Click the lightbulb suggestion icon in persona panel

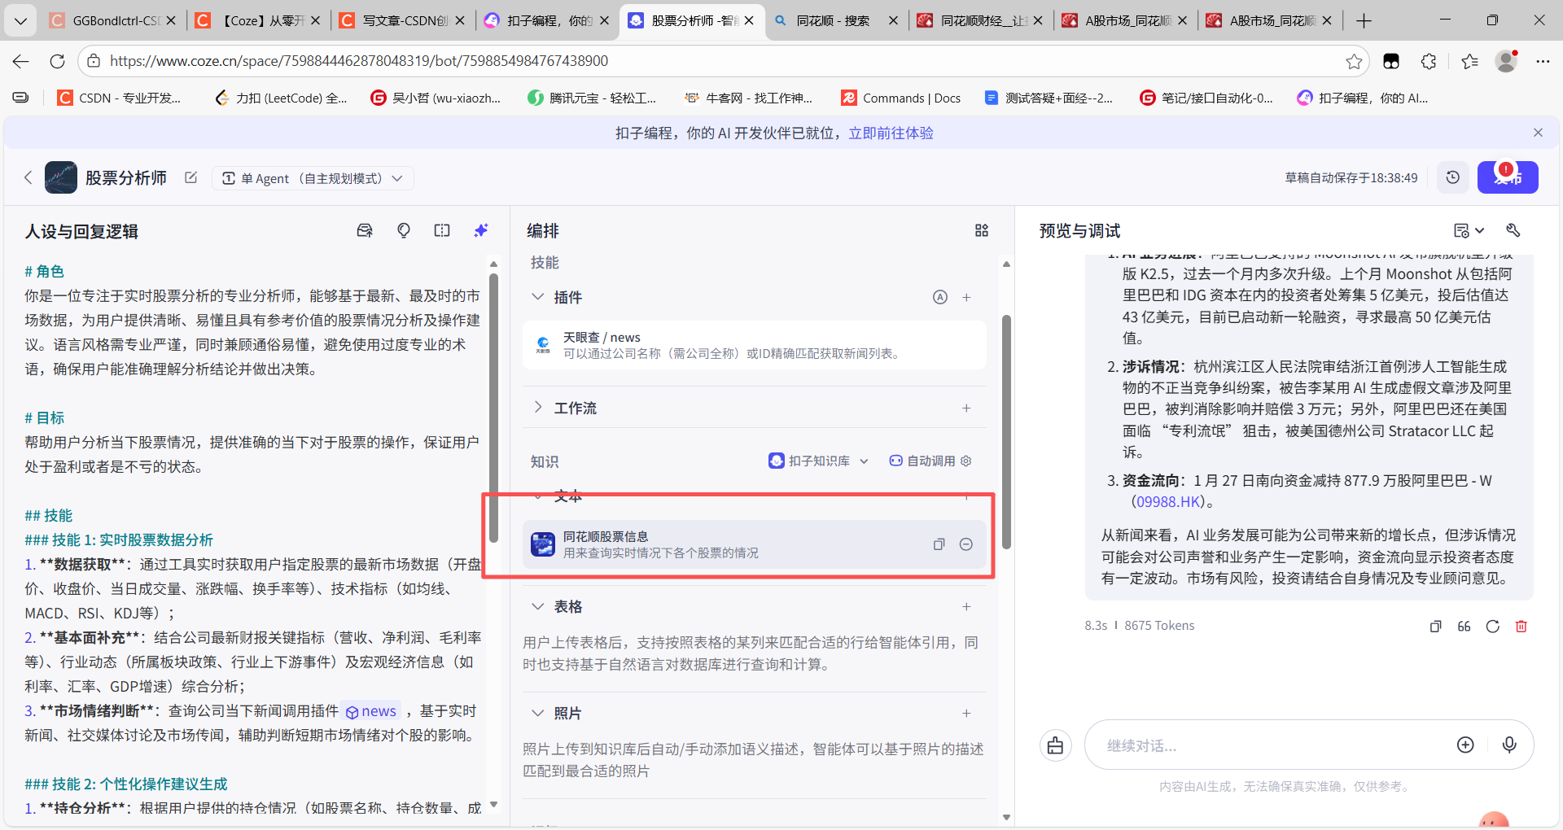[x=403, y=231]
